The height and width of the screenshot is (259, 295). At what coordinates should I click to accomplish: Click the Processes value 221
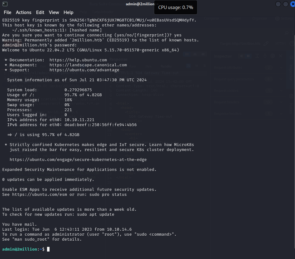68,110
